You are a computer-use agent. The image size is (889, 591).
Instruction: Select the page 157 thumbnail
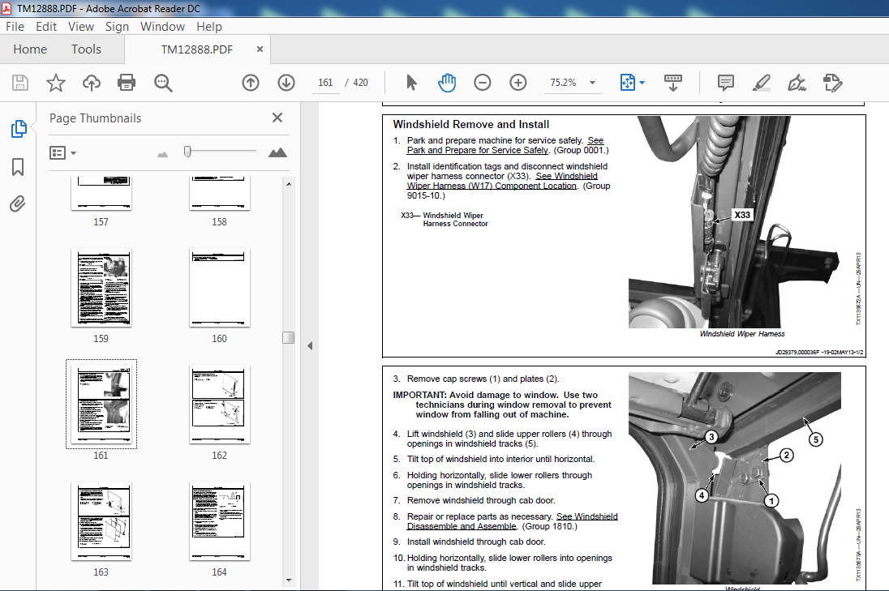(x=101, y=194)
